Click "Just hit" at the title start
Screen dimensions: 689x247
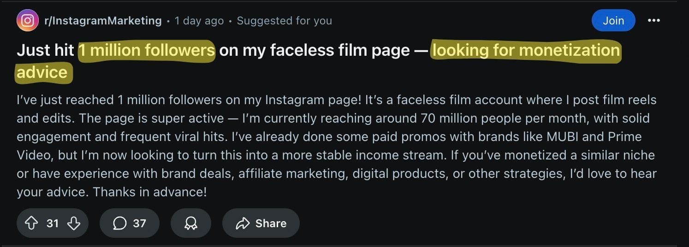pos(45,50)
